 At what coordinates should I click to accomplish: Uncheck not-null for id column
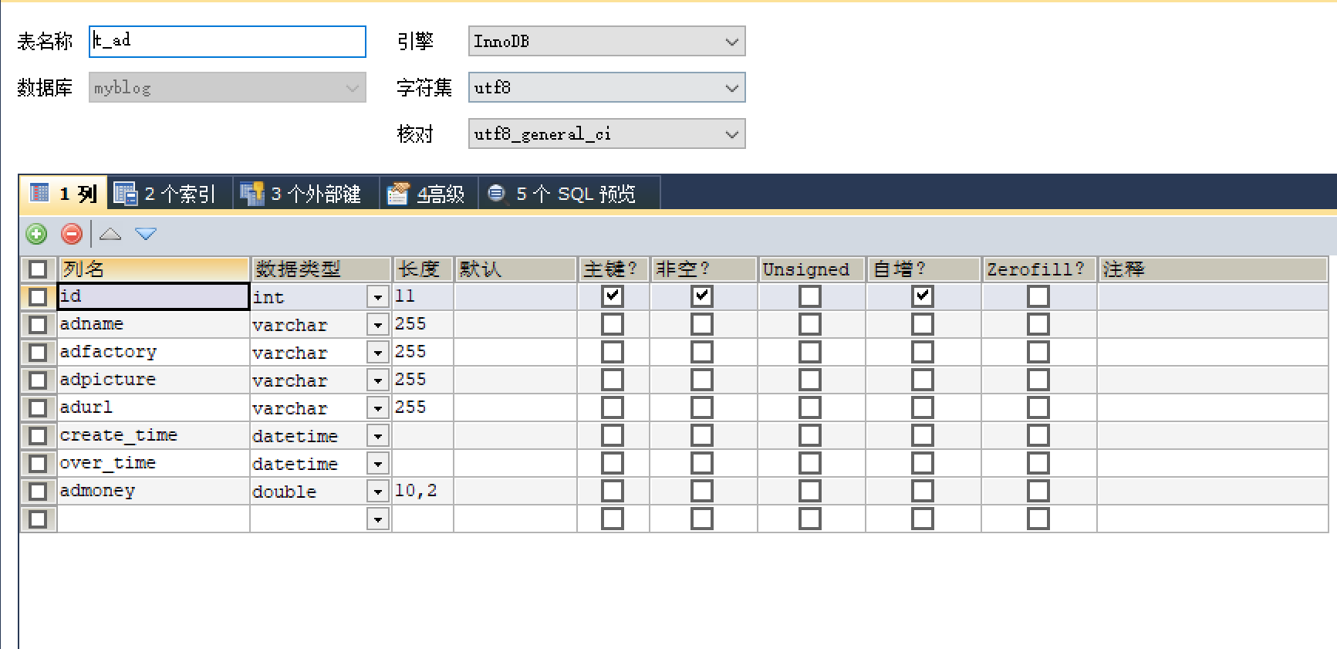(x=702, y=296)
